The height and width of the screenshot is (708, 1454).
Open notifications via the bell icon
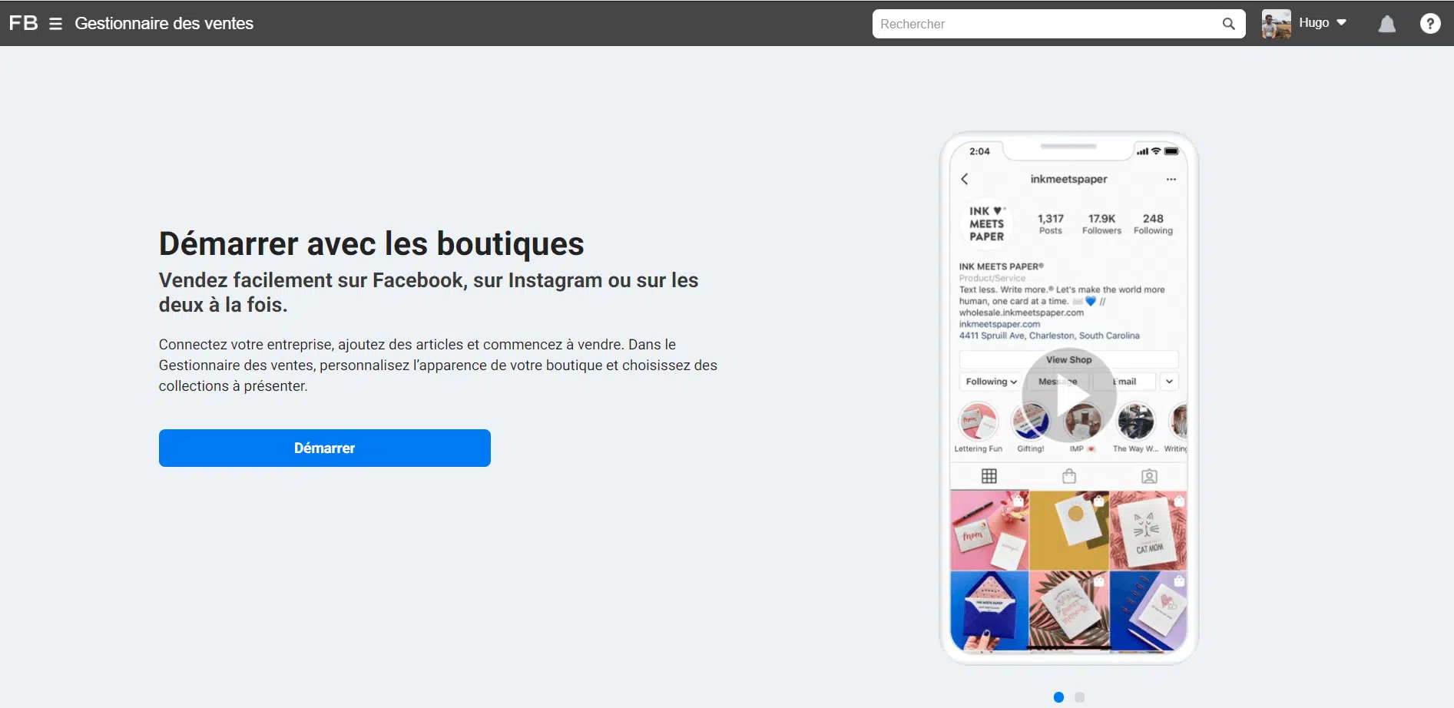[x=1386, y=24]
